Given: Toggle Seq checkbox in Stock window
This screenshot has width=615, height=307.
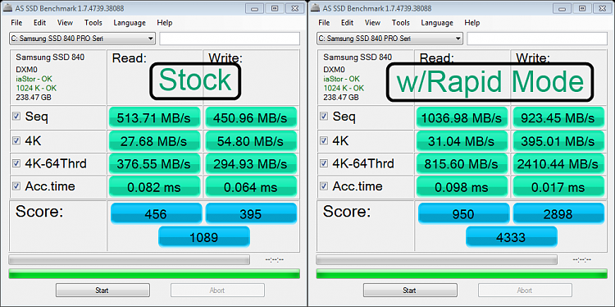Looking at the screenshot, I should pos(16,117).
